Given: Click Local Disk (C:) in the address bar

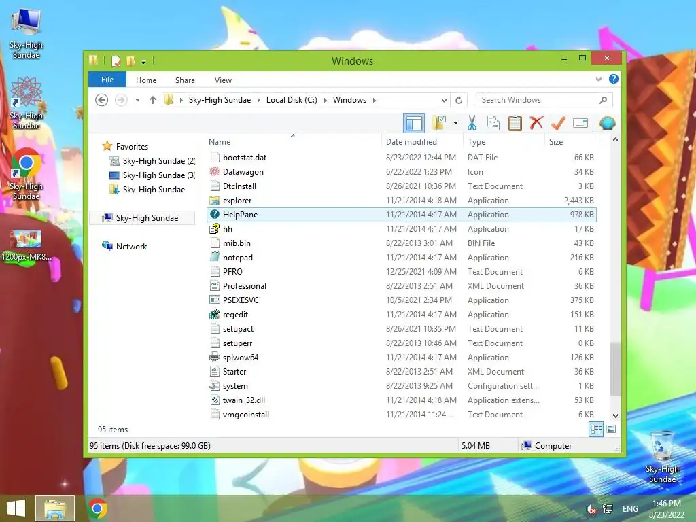Looking at the screenshot, I should tap(292, 100).
